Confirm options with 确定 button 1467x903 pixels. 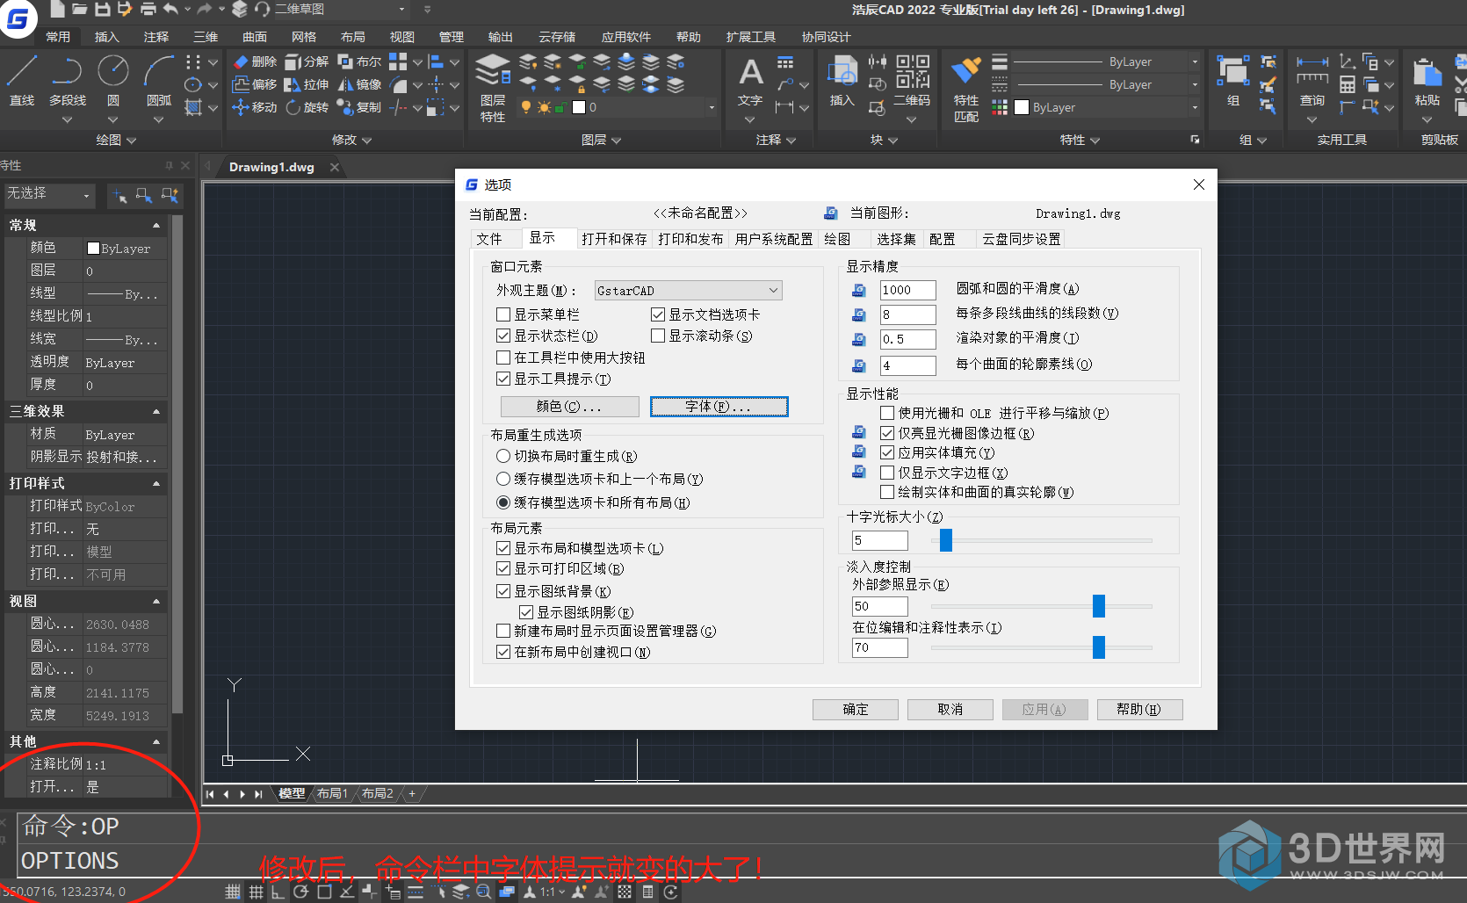[x=856, y=710]
